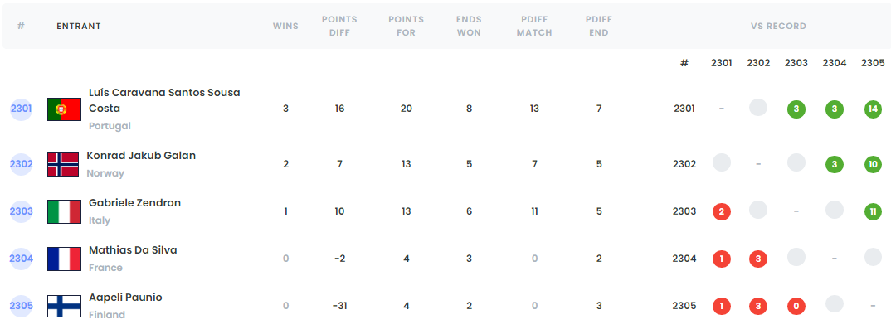Click green 11 result for 2303 vs 2305
Screen dimensions: 891x334
coord(873,211)
